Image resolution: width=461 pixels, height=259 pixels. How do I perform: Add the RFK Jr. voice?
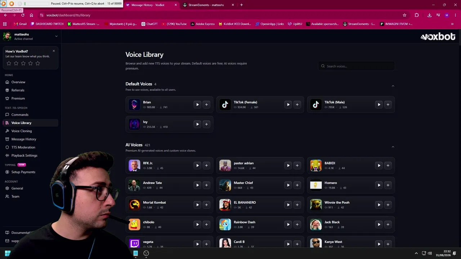tap(206, 165)
